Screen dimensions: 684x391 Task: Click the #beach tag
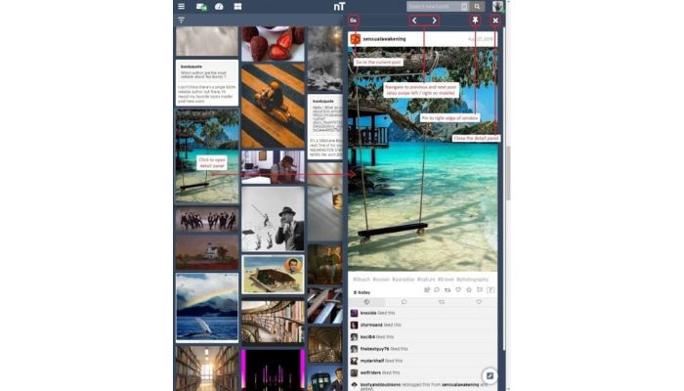coord(362,280)
